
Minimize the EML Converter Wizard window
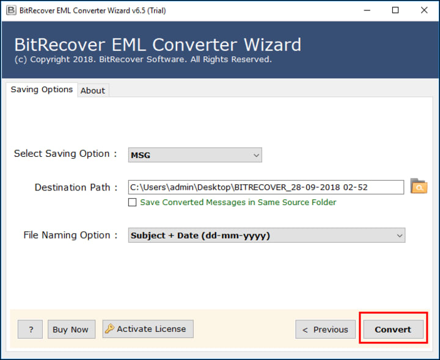click(x=367, y=10)
